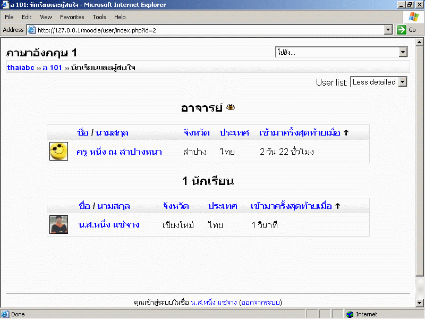This screenshot has width=425, height=319.
Task: Click the ออกจากระบบ logout link
Action: (x=260, y=303)
